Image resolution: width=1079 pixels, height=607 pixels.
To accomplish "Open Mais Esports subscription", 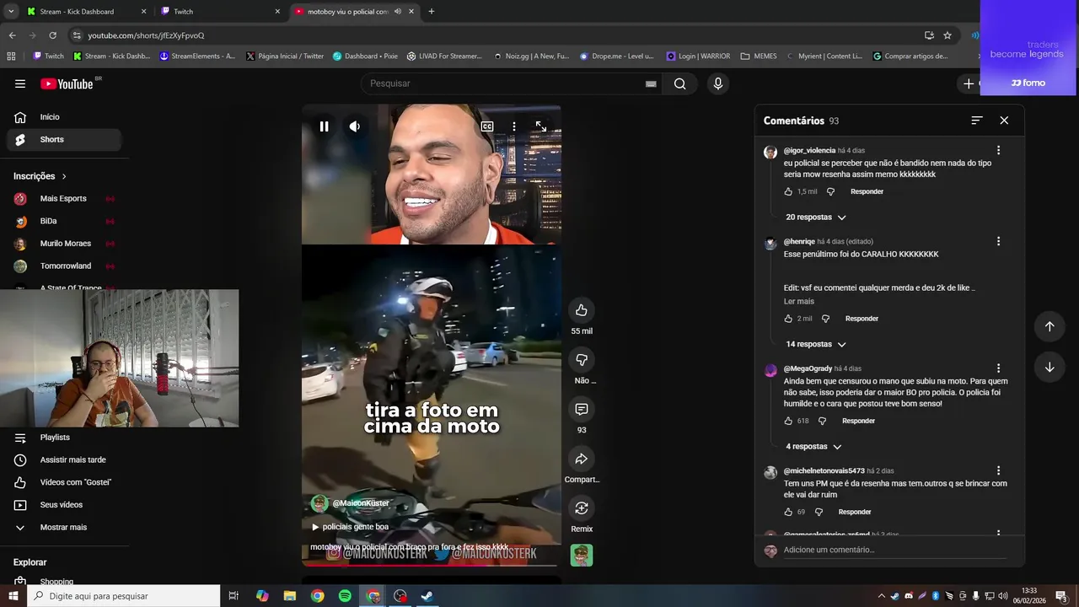I will tap(64, 199).
